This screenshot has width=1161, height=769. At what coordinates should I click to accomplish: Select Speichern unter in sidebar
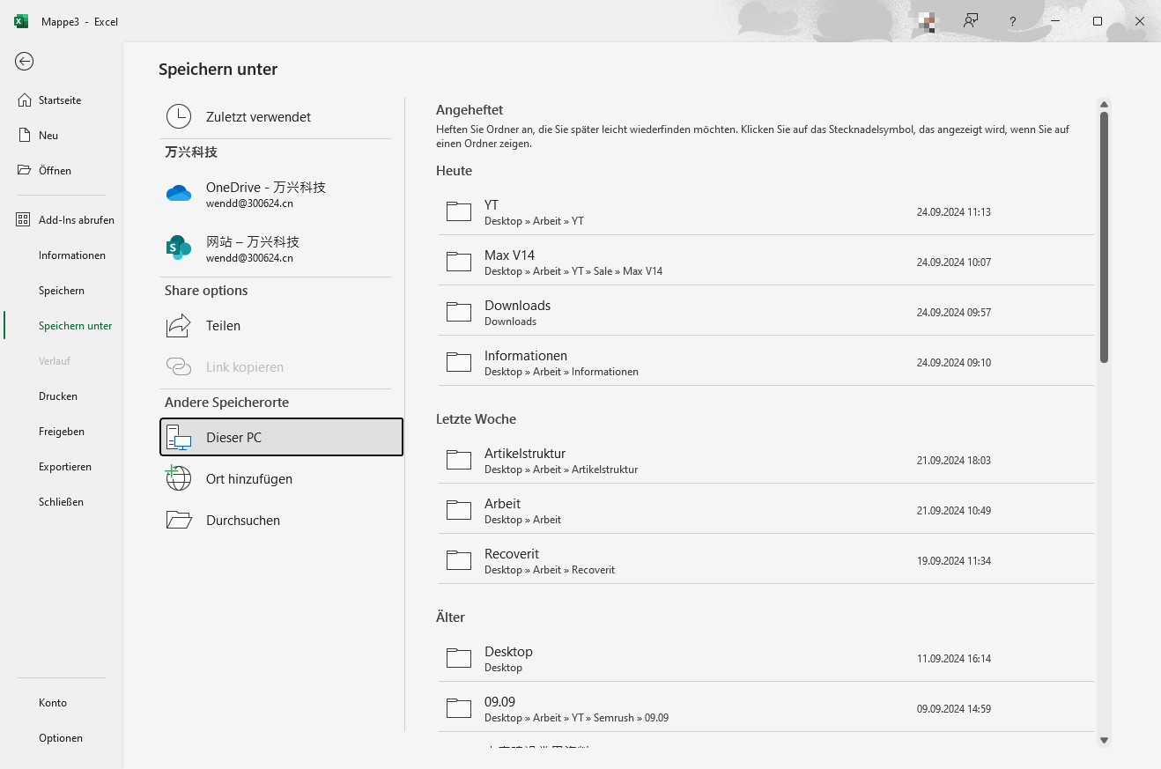coord(76,326)
